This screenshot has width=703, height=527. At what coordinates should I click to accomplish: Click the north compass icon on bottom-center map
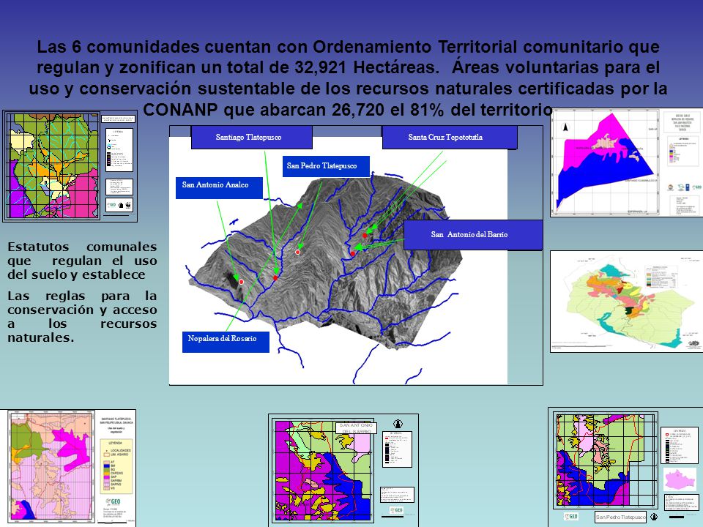(x=398, y=424)
